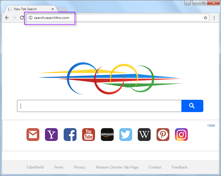The height and width of the screenshot is (176, 221).
Task: Open the TubeWorld footer link
Action: [x=35, y=167]
